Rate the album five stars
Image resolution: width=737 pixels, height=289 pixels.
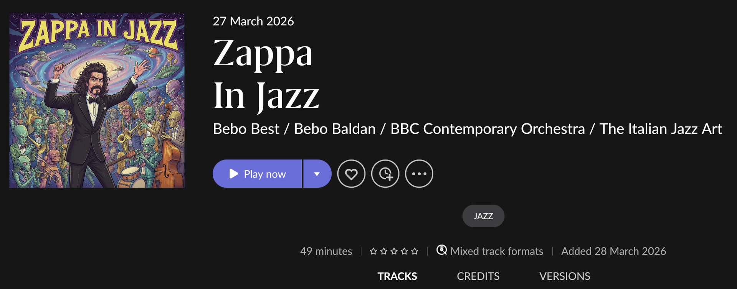[x=415, y=251]
